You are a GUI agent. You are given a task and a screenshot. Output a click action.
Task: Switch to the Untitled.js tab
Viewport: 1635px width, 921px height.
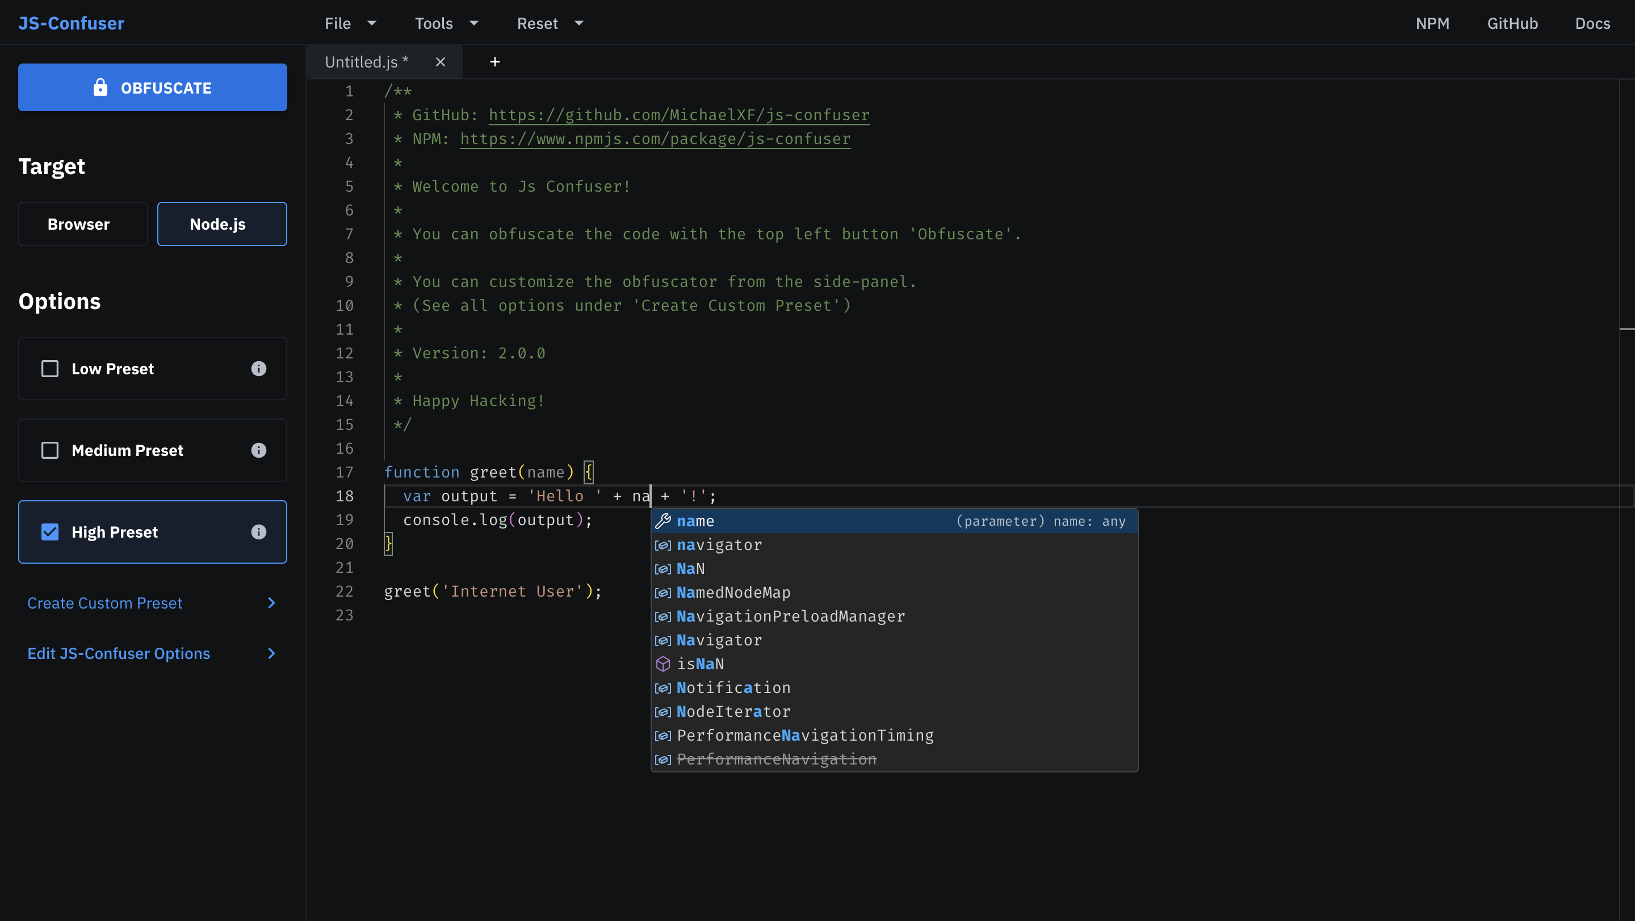click(x=366, y=62)
